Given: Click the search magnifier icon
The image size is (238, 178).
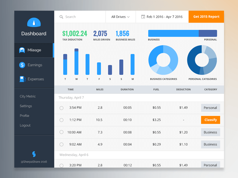Looking at the screenshot, I should pos(61,17).
